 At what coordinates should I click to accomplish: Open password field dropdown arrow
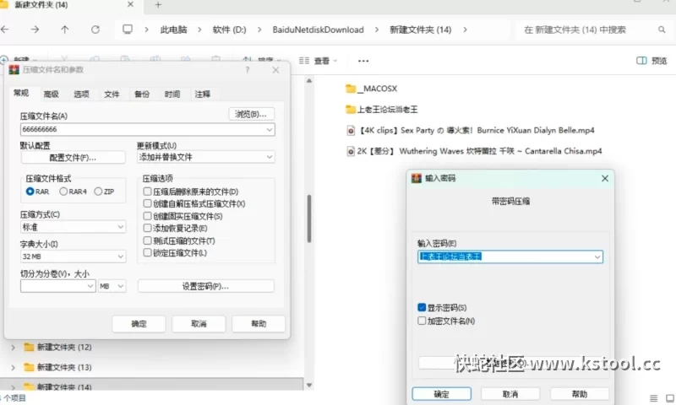point(597,257)
